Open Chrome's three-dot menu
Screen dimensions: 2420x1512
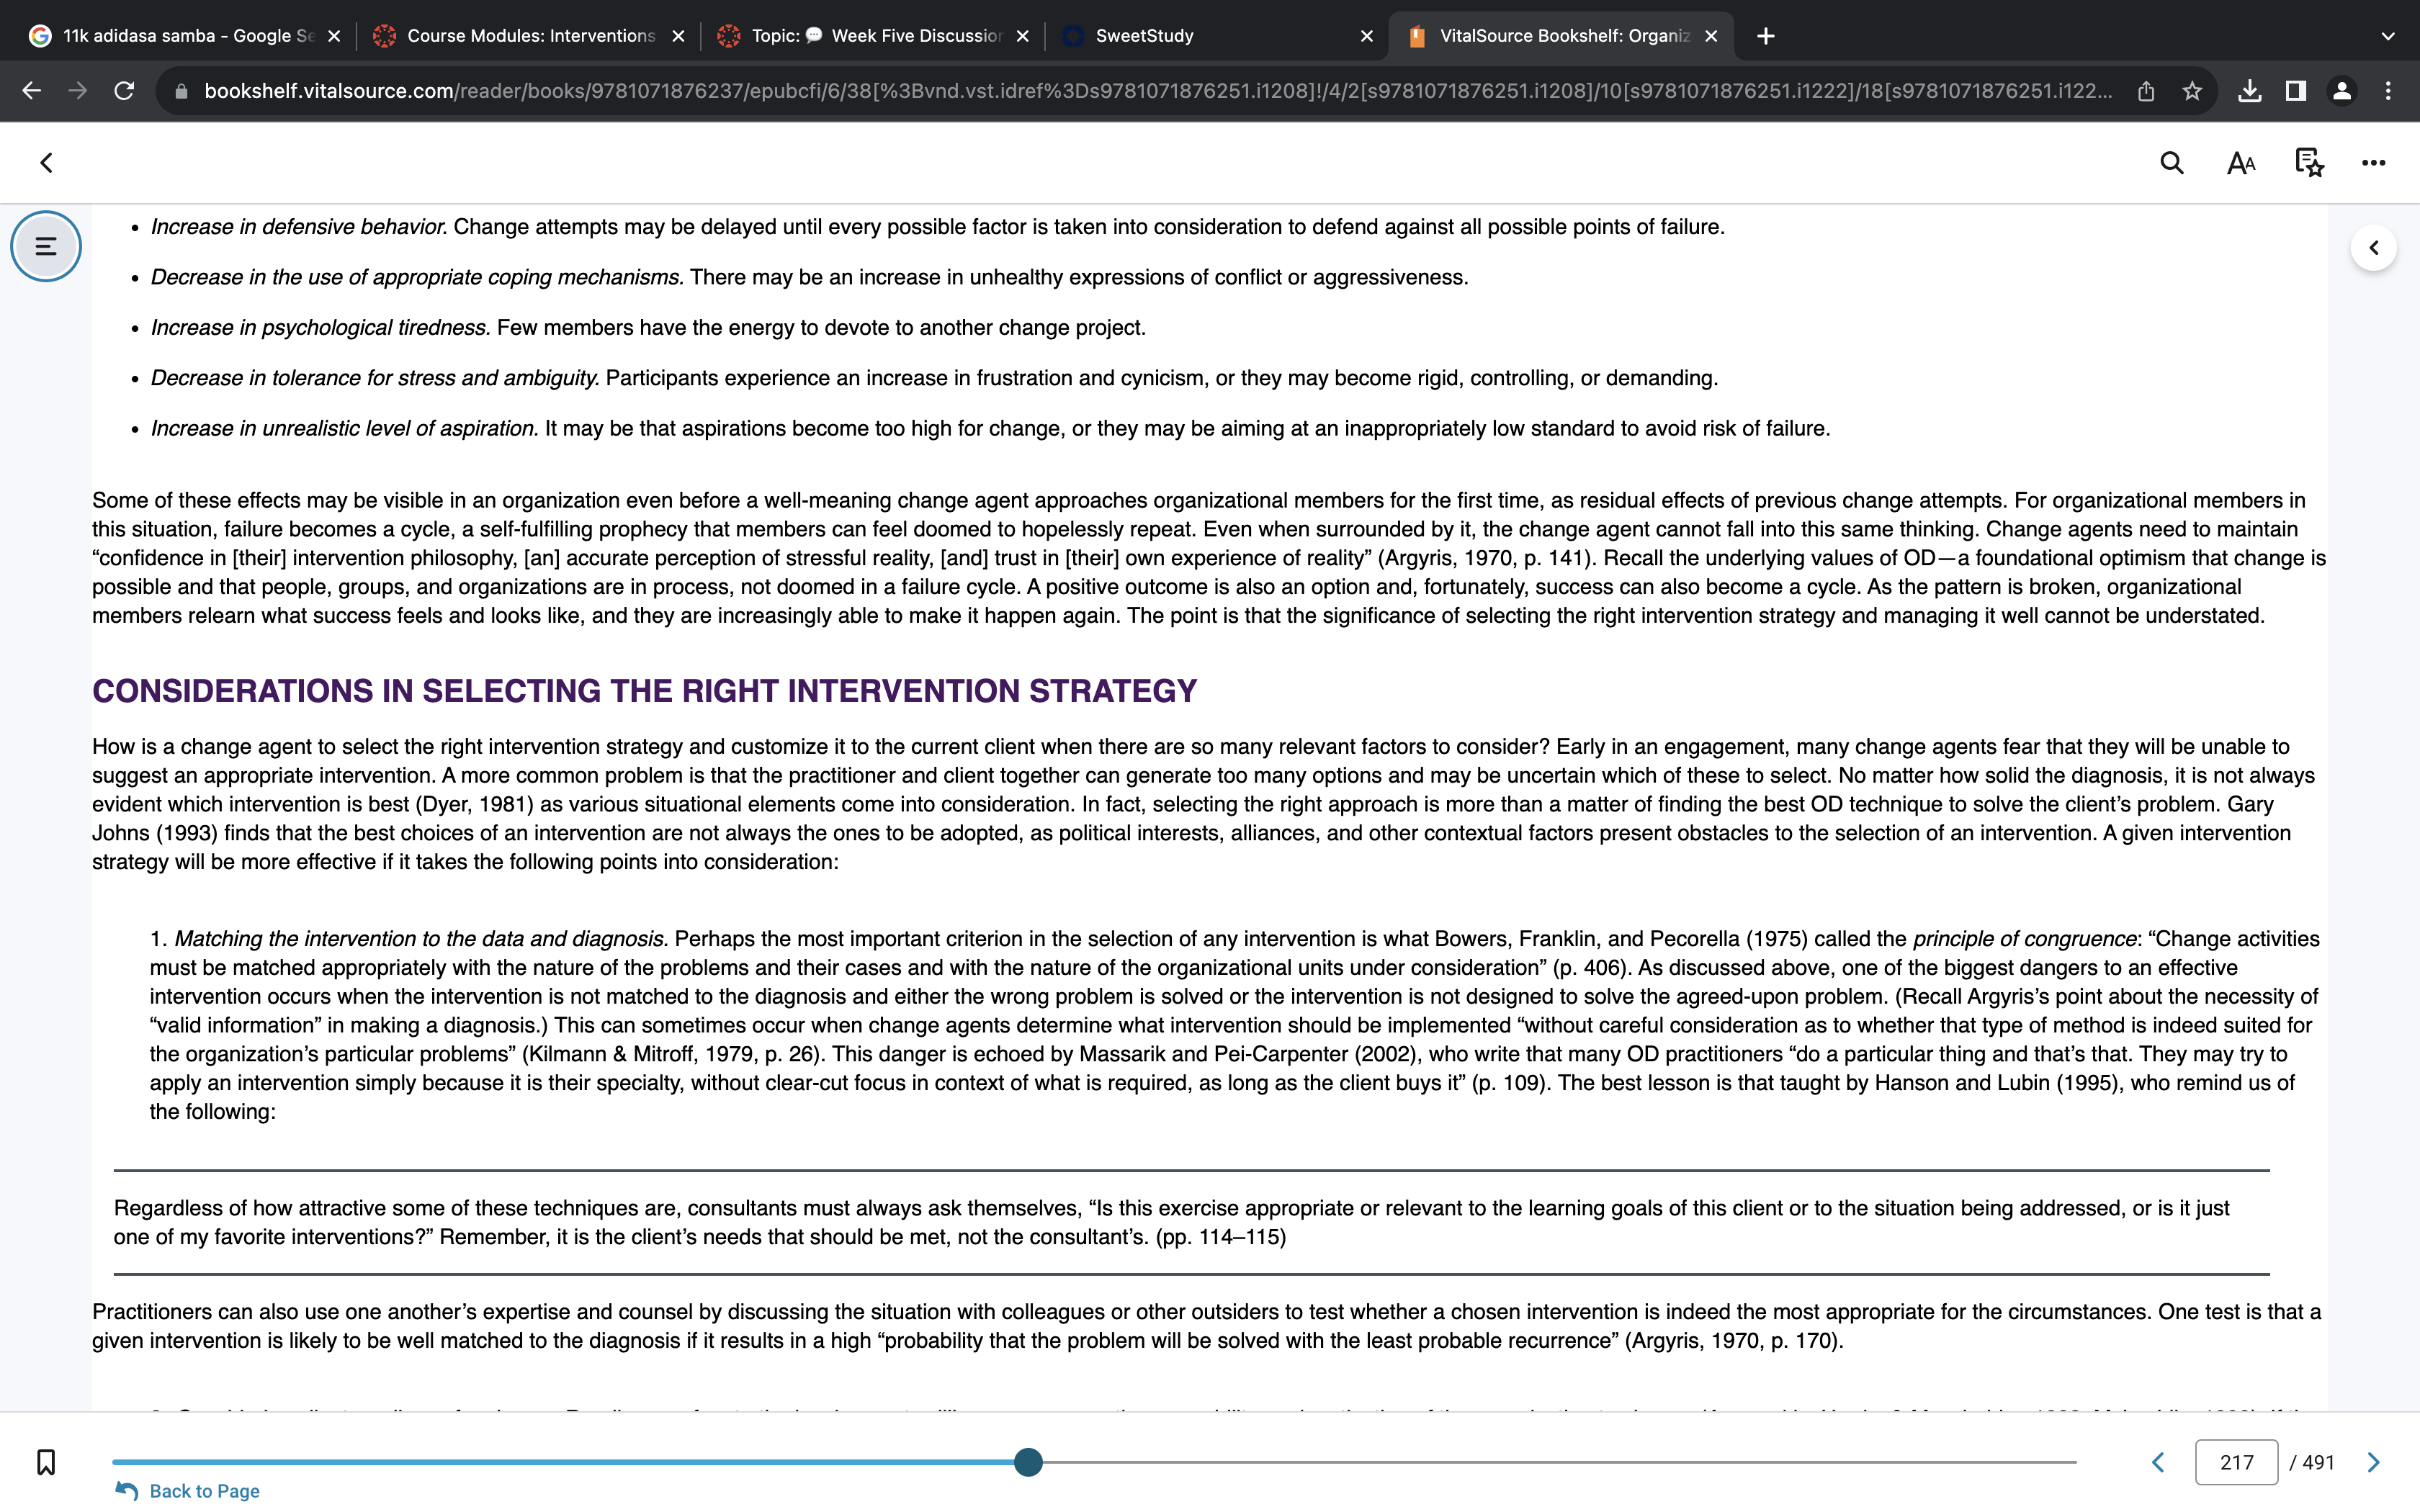tap(2388, 91)
